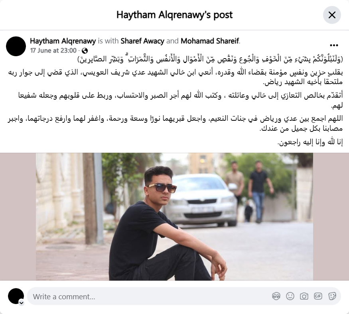Open the post photo of young man

coord(175,217)
